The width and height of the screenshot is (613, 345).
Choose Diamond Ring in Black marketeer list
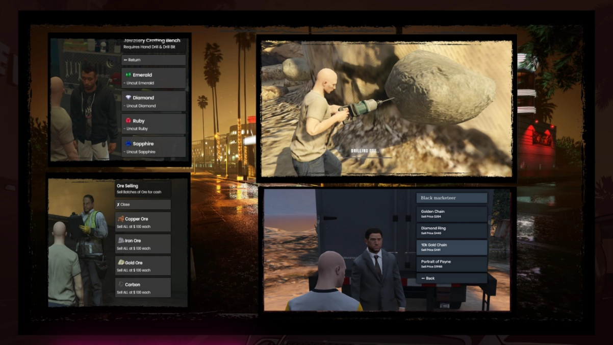point(451,230)
